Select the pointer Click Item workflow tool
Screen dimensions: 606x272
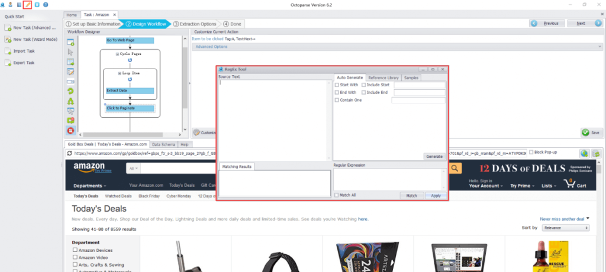tap(70, 52)
